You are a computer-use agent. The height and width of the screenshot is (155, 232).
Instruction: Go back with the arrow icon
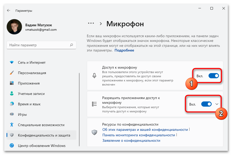(x=9, y=10)
